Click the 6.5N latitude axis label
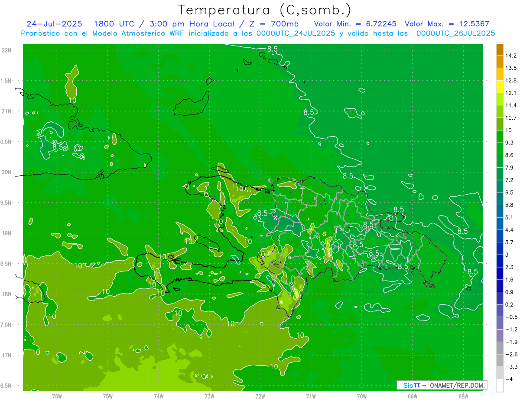The image size is (520, 402). (x=6, y=386)
